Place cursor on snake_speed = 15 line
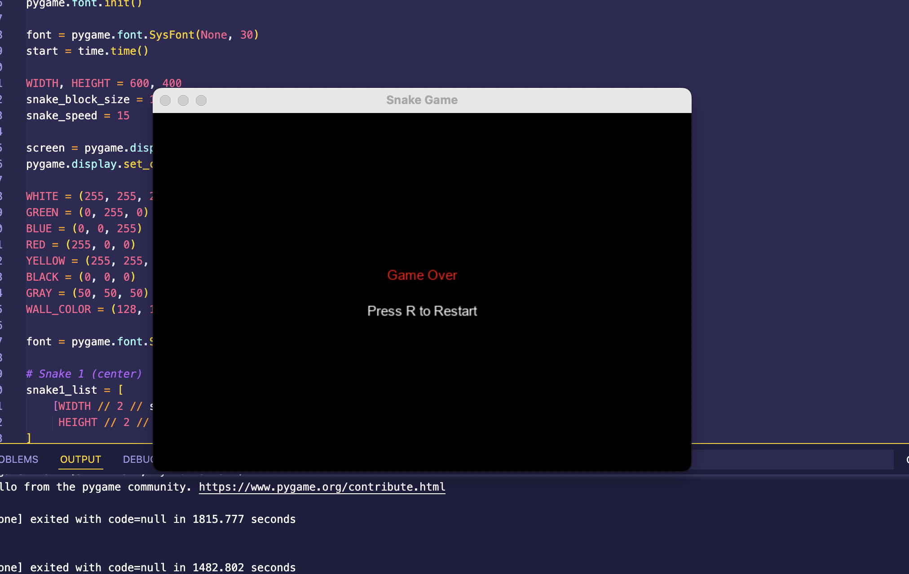909x574 pixels. tap(78, 116)
